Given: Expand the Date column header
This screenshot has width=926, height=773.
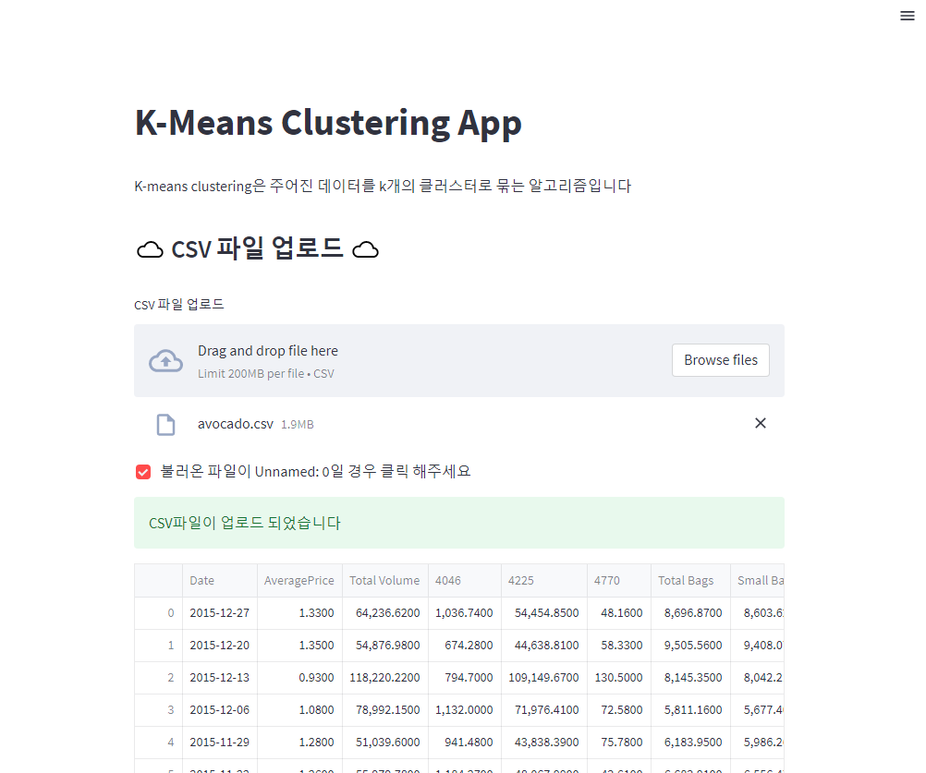Looking at the screenshot, I should [201, 580].
